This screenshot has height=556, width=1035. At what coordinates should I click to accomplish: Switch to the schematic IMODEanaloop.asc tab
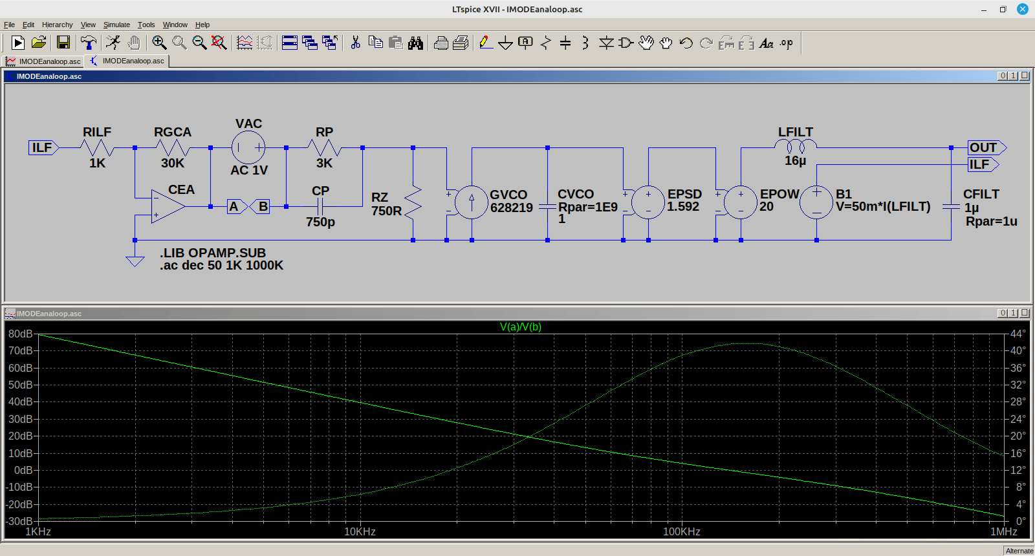(127, 61)
